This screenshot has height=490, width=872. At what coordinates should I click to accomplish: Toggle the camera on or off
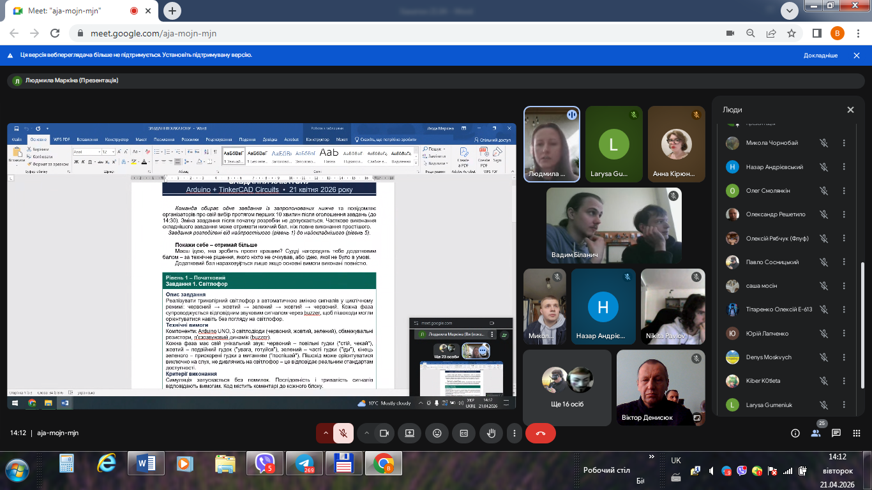[x=384, y=433]
